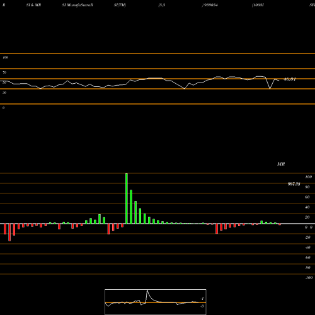Click the 30 level label on RSI panel
Screen dimensions: 315x315
pos(4,93)
